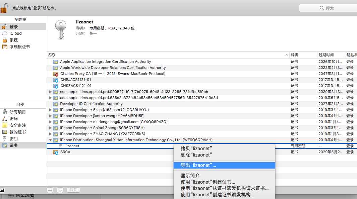Click certificate icon of Apple Worldwide Developer Relations
This screenshot has width=357, height=199.
pos(55,68)
